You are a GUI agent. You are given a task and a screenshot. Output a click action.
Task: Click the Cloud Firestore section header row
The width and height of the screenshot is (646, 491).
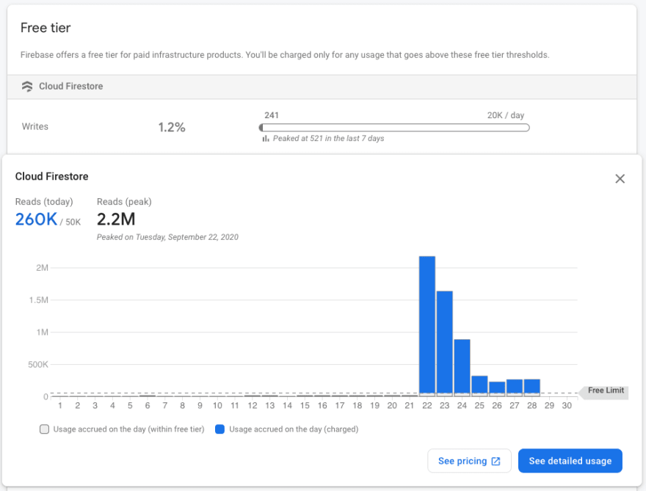pyautogui.click(x=322, y=87)
